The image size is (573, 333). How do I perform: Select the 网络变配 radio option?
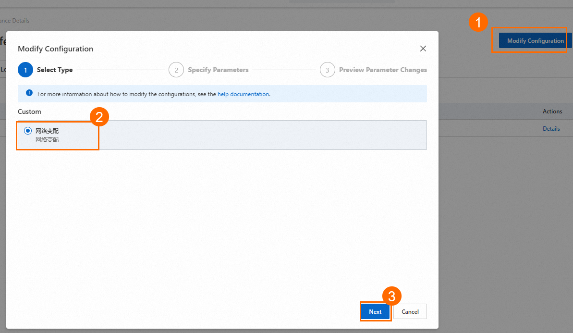28,131
